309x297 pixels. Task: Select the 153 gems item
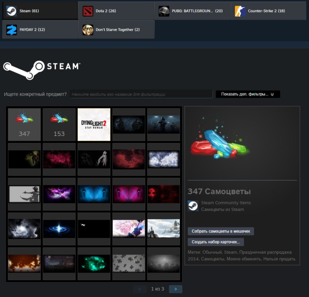pos(59,124)
